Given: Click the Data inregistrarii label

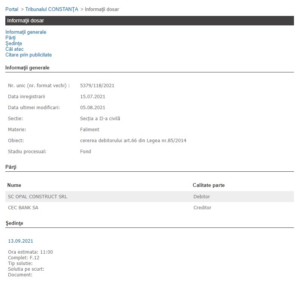Looking at the screenshot, I should point(27,97).
